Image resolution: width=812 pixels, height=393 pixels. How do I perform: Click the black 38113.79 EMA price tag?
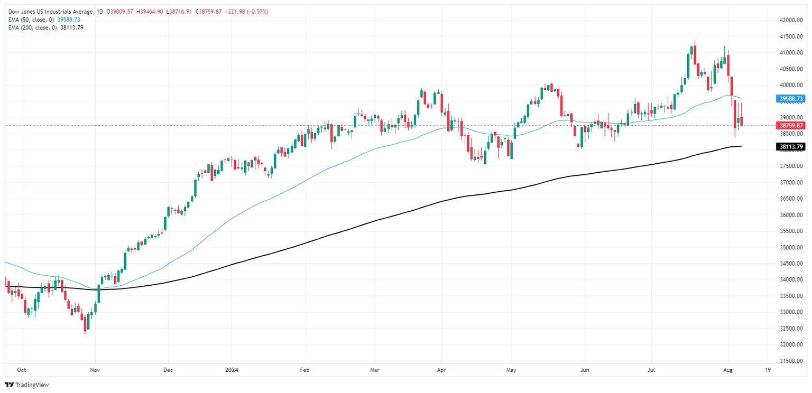(x=790, y=146)
